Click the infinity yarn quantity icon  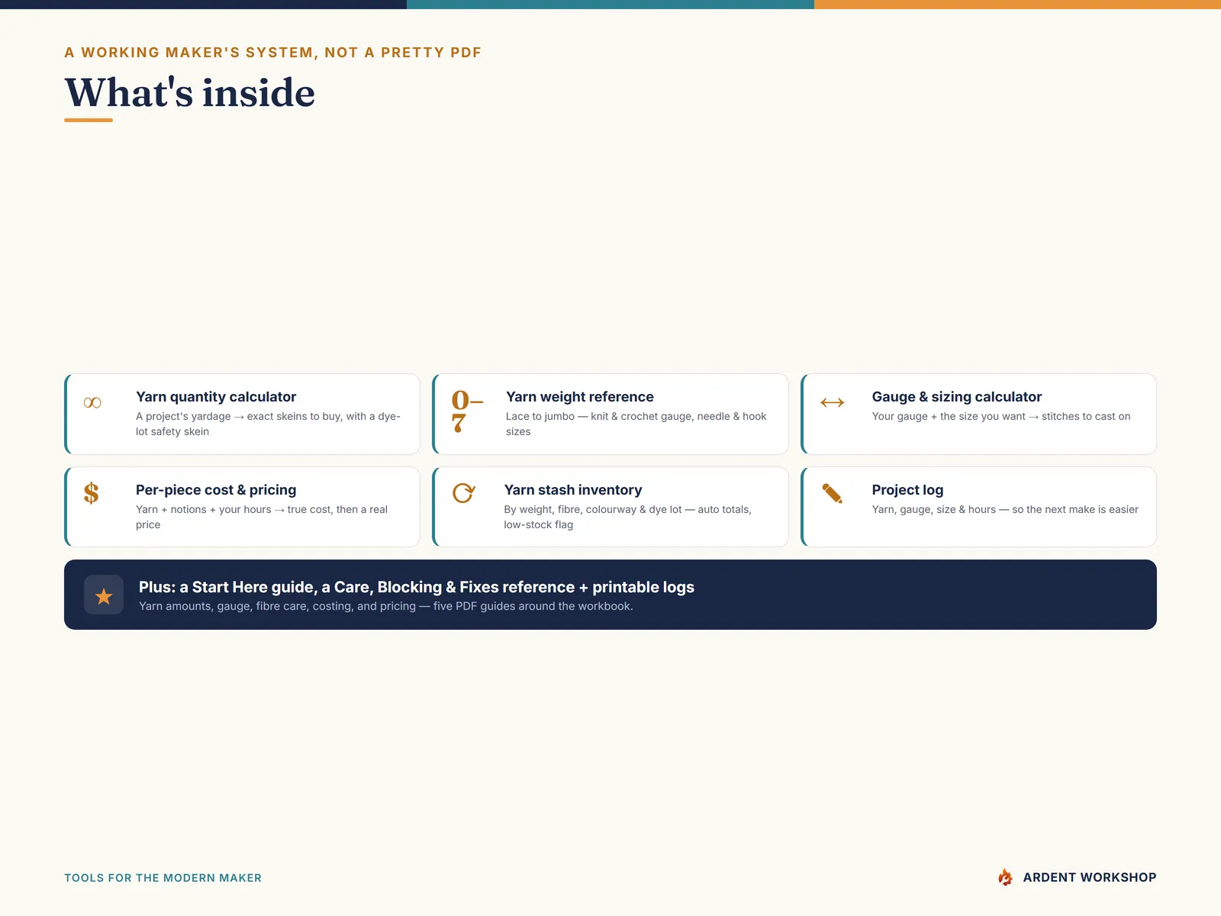[x=92, y=403]
